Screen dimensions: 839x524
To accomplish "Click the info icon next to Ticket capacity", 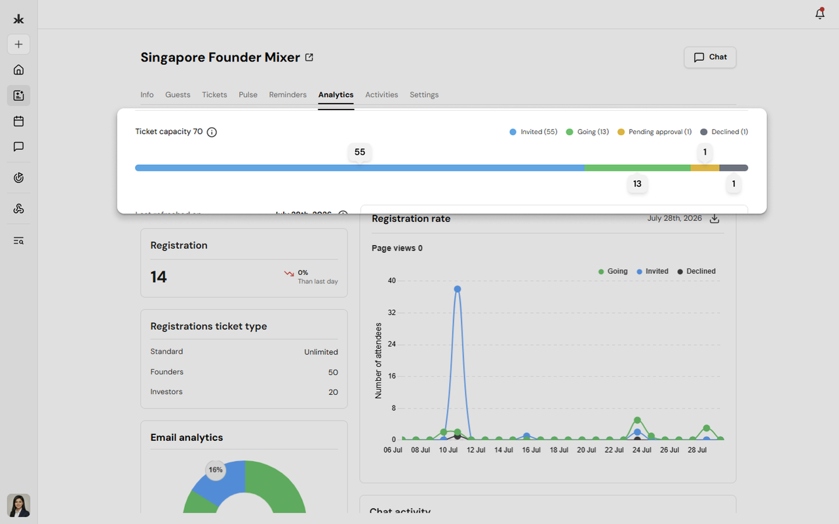I will coord(212,132).
